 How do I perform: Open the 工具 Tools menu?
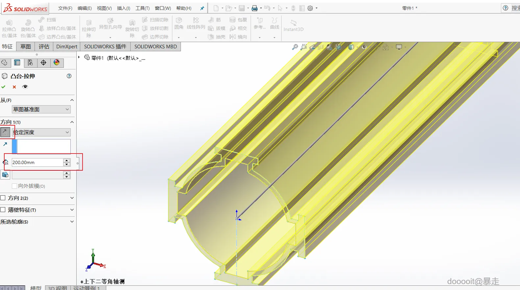pyautogui.click(x=142, y=8)
